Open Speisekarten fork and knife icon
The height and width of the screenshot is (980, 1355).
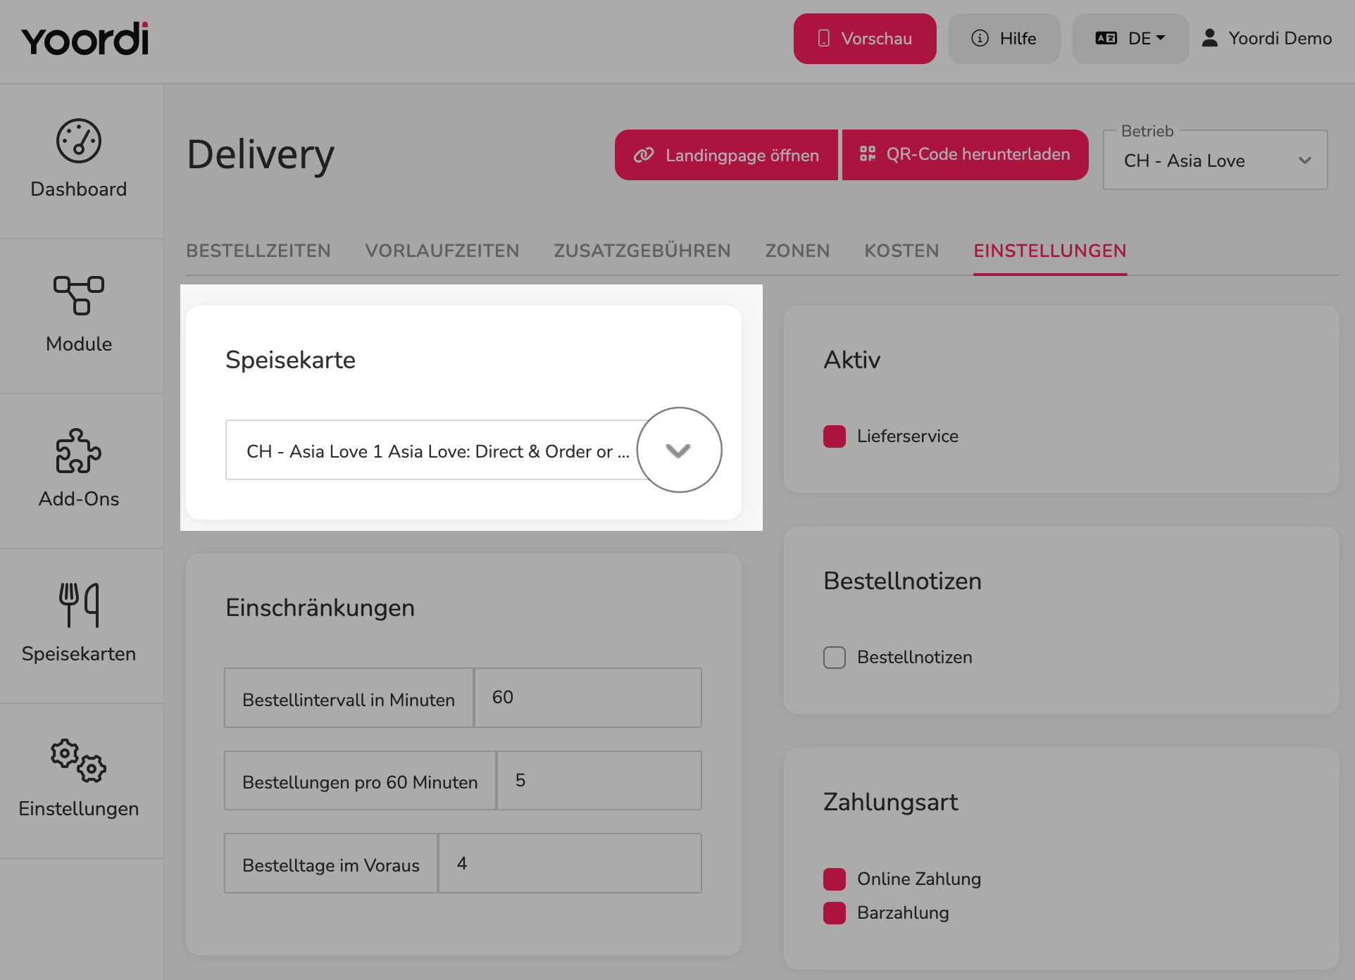79,605
